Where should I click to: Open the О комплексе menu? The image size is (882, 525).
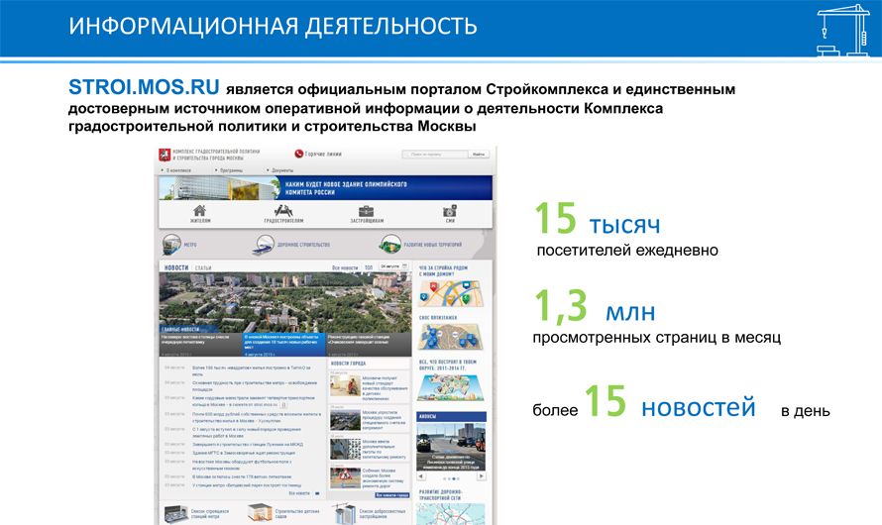176,169
